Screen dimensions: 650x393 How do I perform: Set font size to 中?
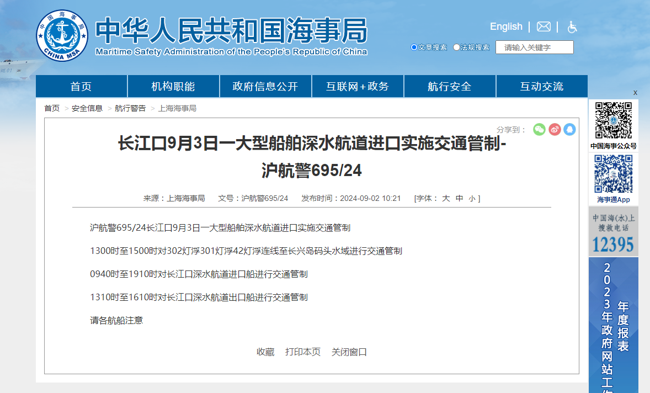pos(459,199)
